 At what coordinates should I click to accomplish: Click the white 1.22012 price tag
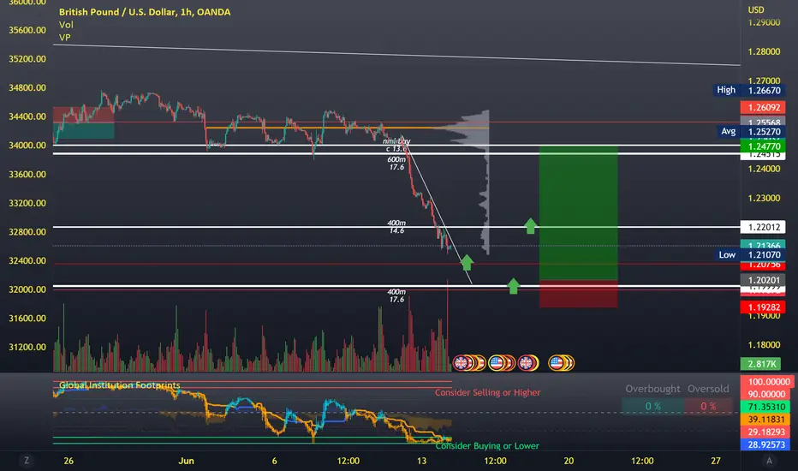pyautogui.click(x=763, y=227)
